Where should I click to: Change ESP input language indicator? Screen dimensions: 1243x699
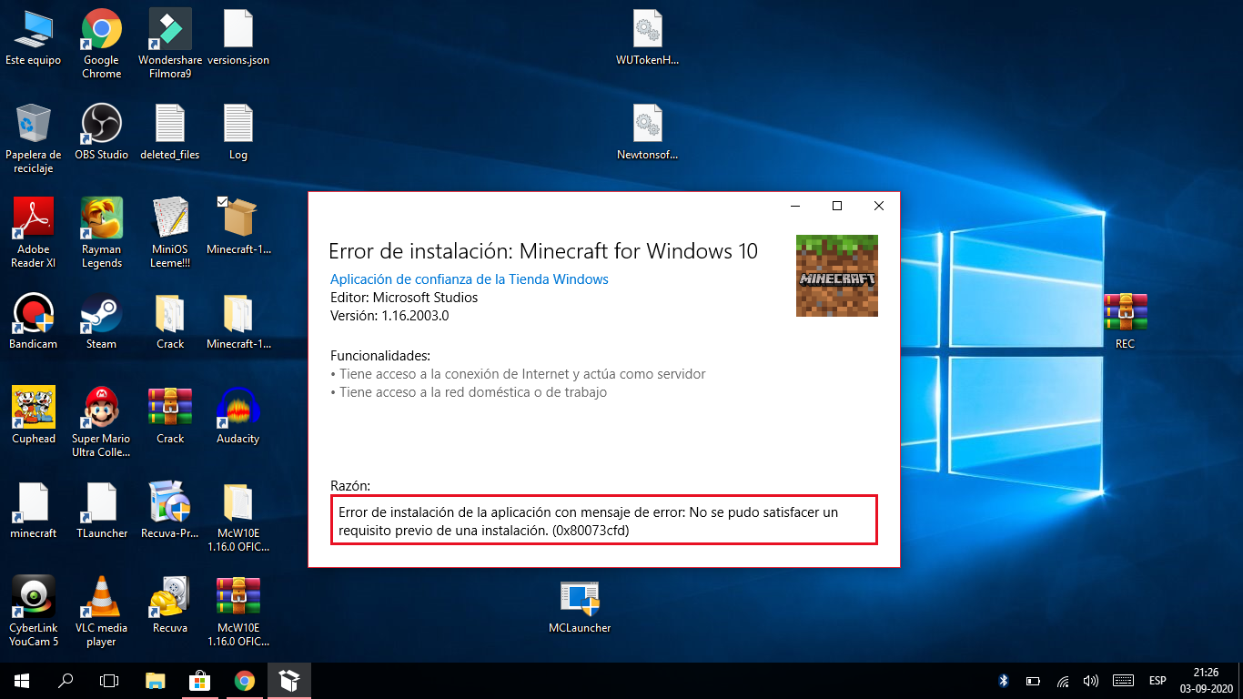pyautogui.click(x=1157, y=681)
